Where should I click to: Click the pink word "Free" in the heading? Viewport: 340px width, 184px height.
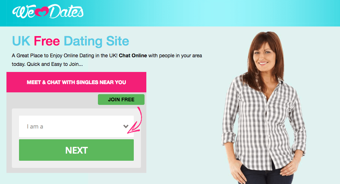pos(47,41)
